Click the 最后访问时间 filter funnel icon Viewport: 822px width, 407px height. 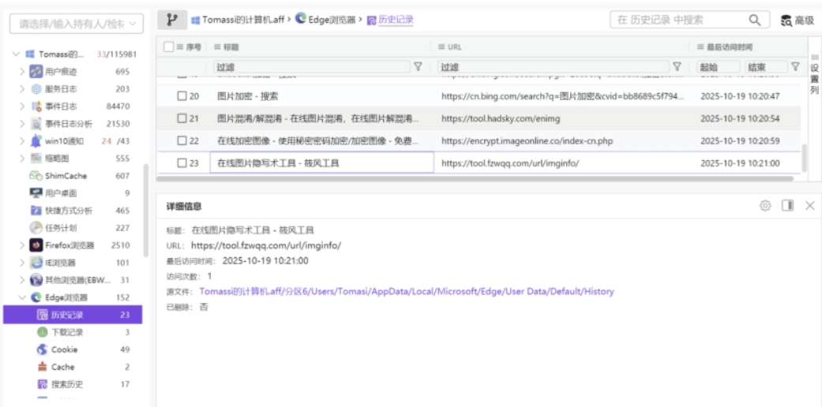point(795,66)
